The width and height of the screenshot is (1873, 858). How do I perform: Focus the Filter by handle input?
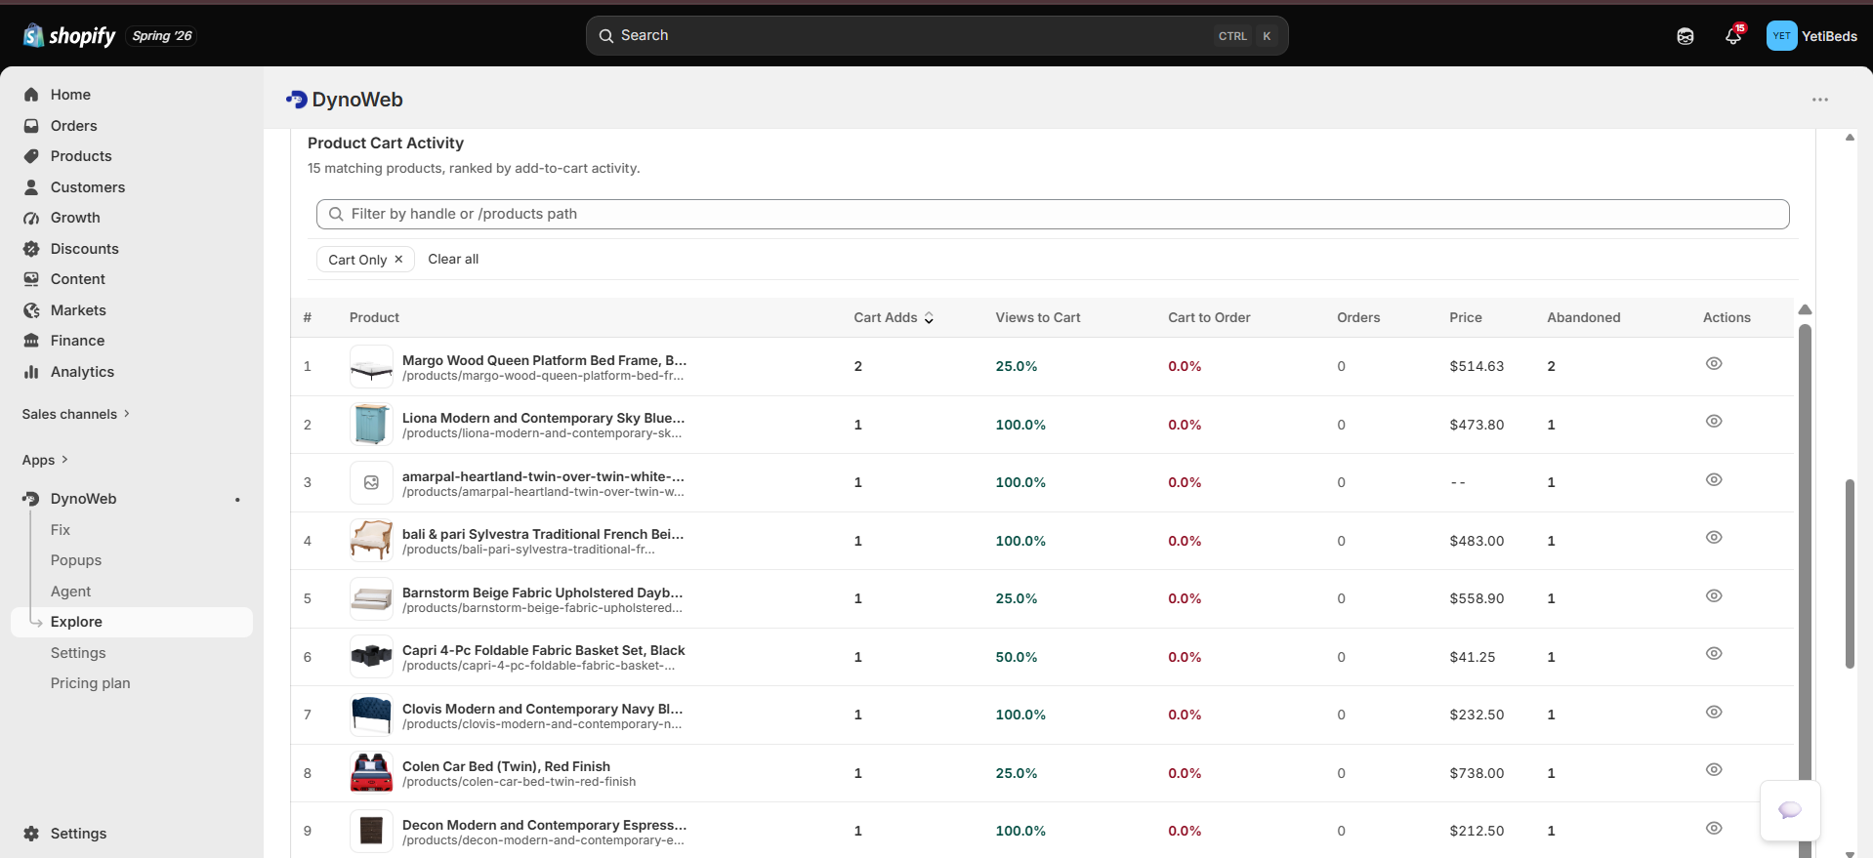click(x=1053, y=214)
